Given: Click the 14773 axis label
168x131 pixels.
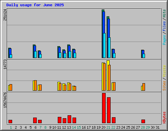Looking at the screenshot, I should [x=5, y=64].
